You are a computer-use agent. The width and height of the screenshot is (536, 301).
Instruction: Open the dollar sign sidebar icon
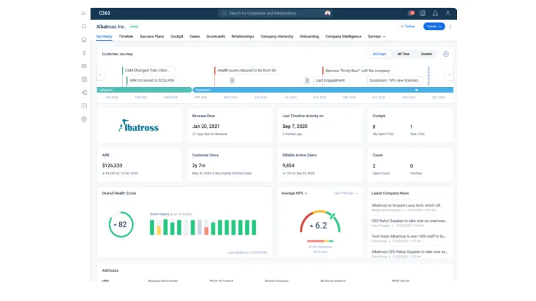[84, 53]
